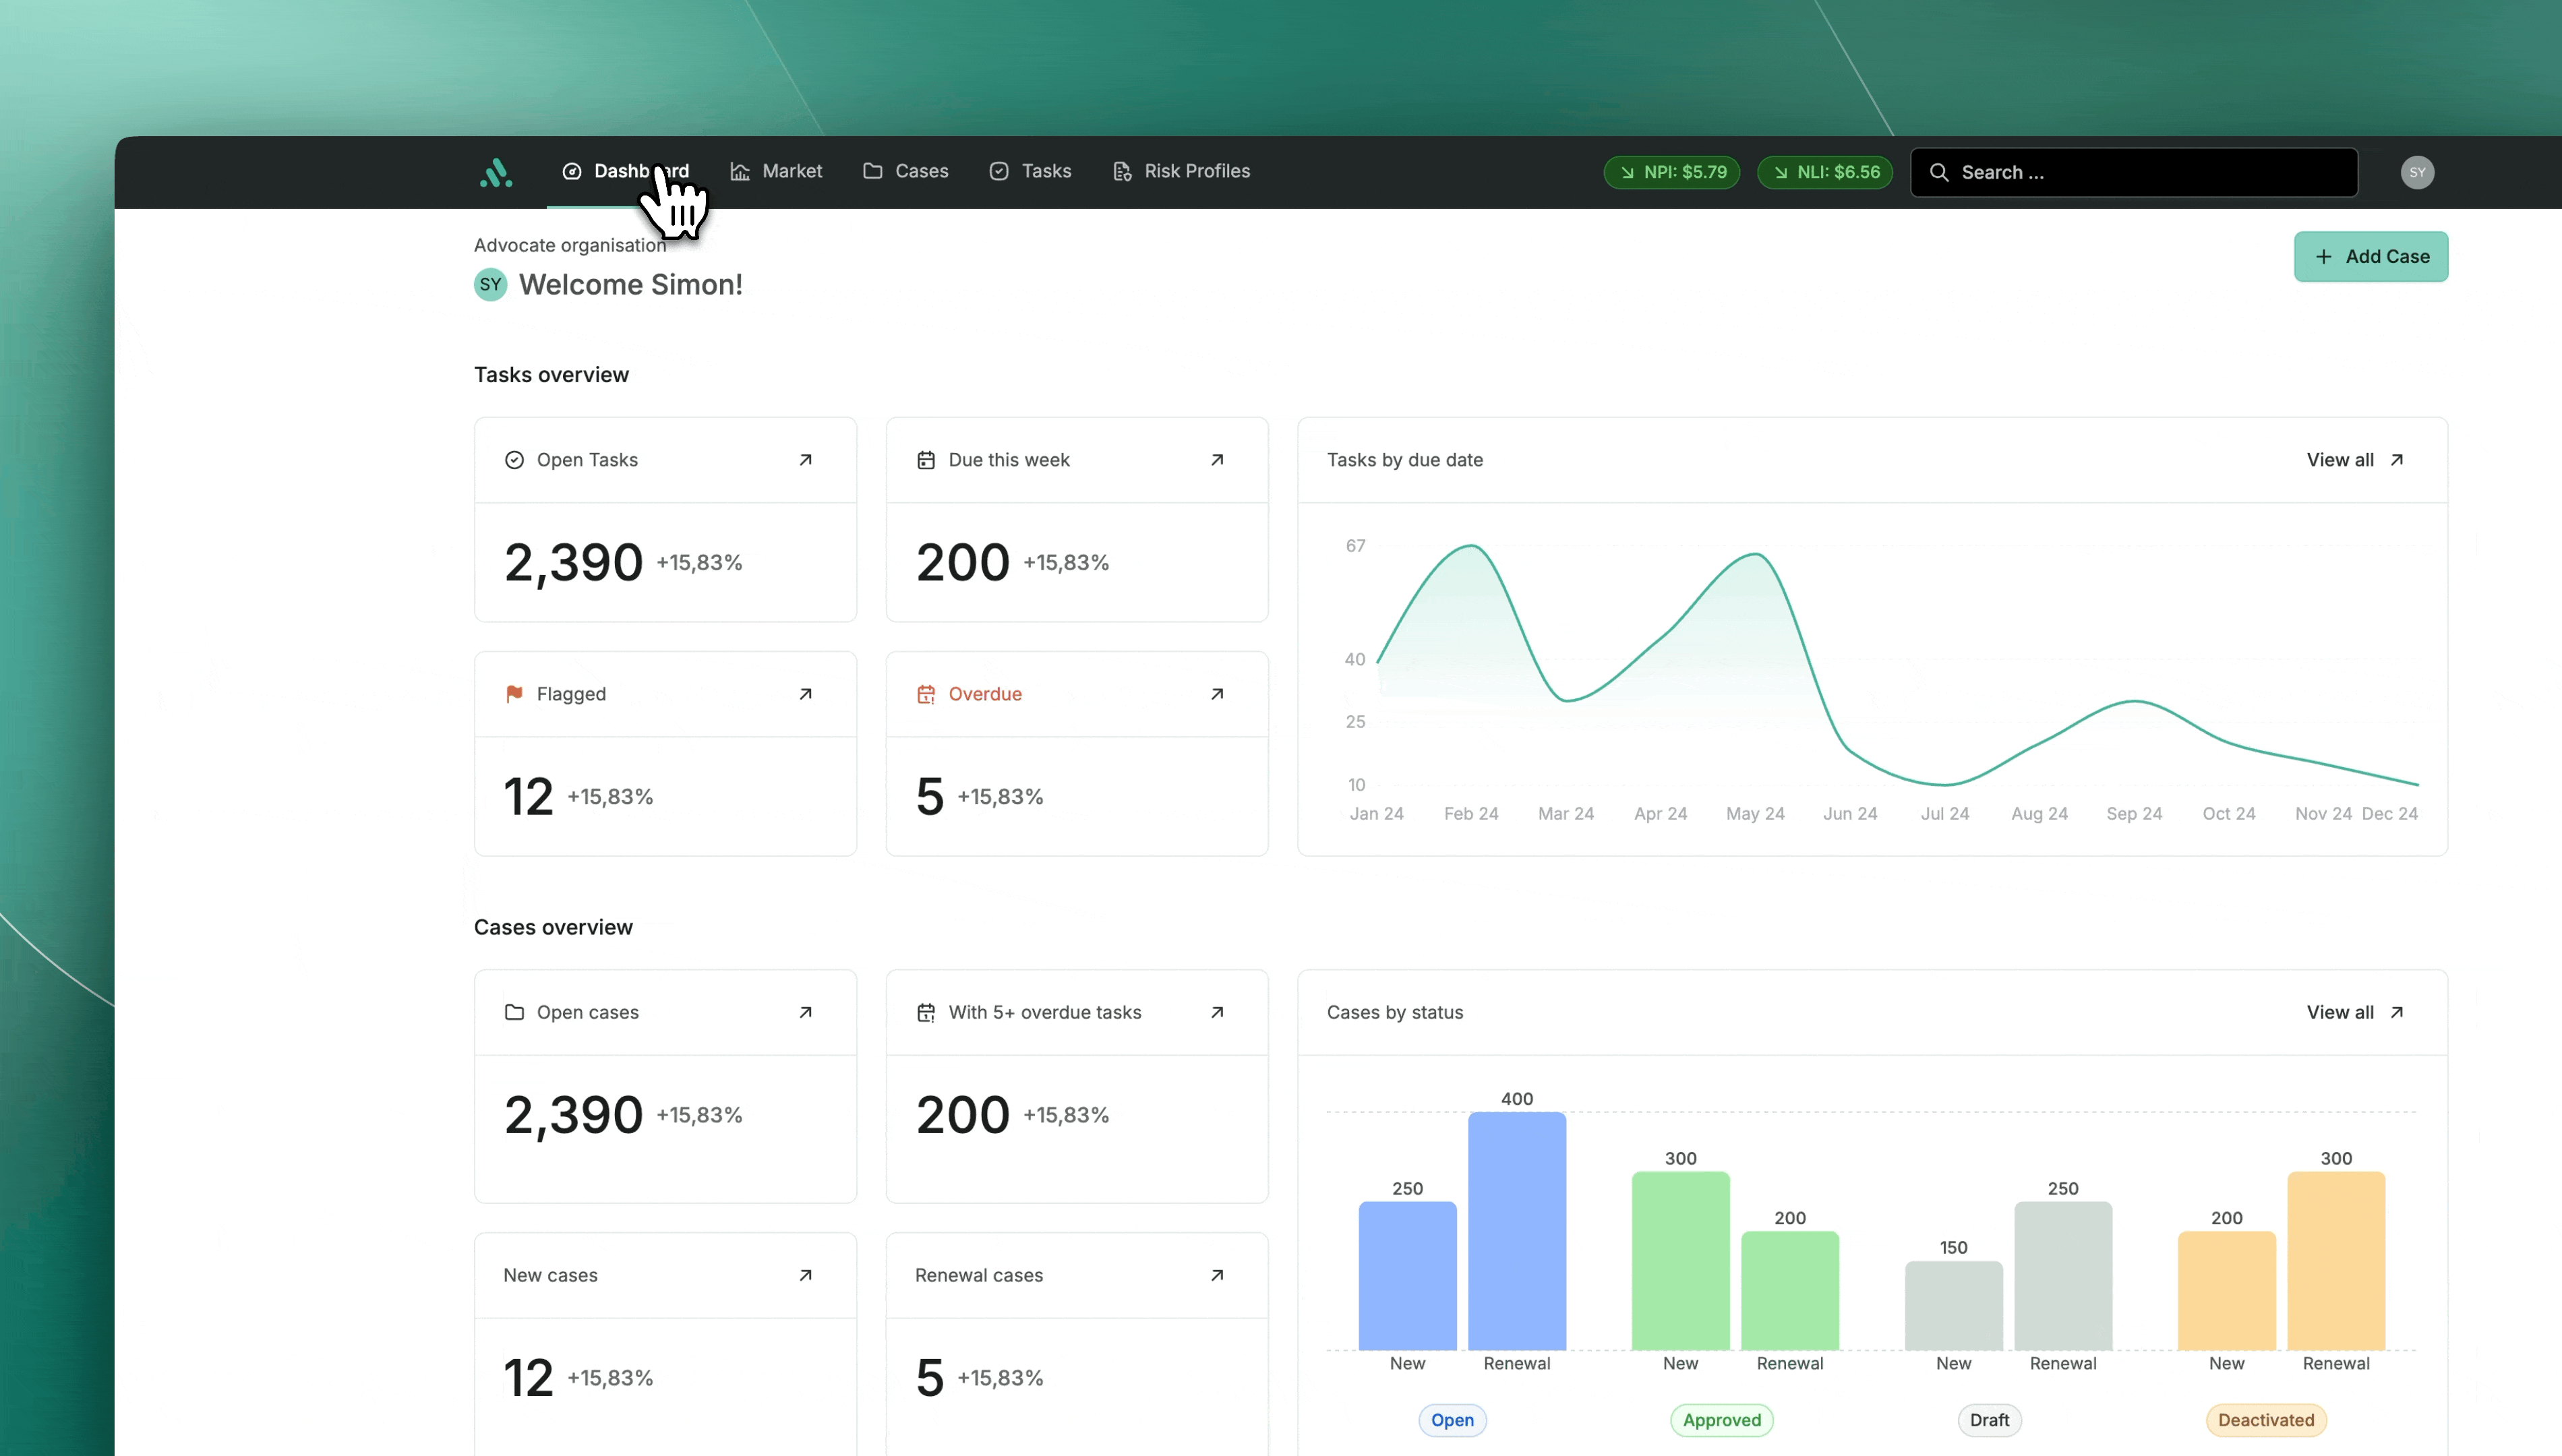Open the Open cases arrow icon

click(x=805, y=1012)
